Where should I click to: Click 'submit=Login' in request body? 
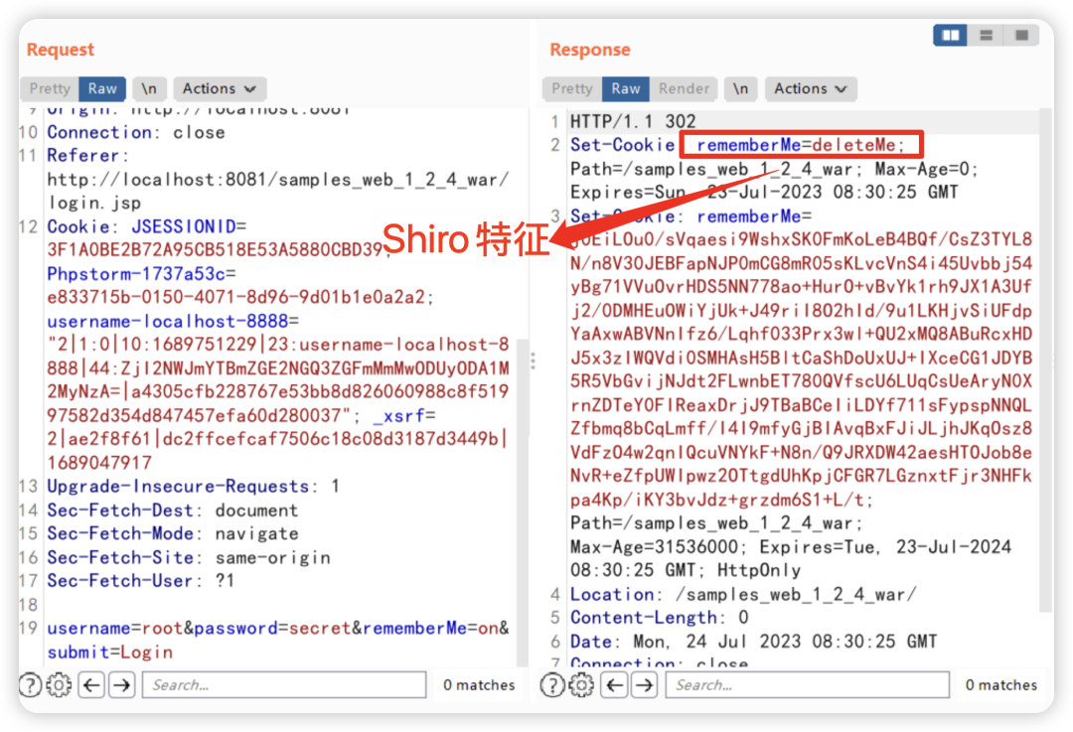109,652
